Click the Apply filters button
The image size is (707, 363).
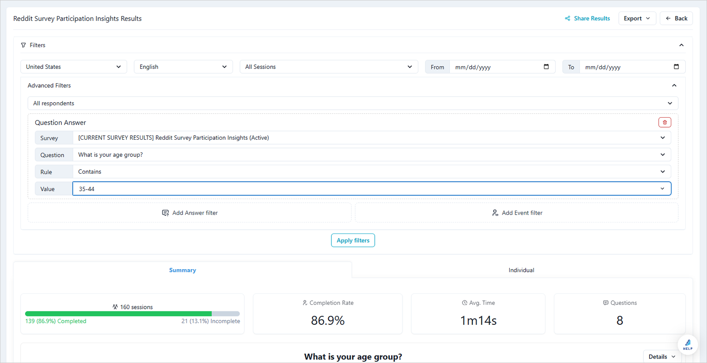[353, 241]
